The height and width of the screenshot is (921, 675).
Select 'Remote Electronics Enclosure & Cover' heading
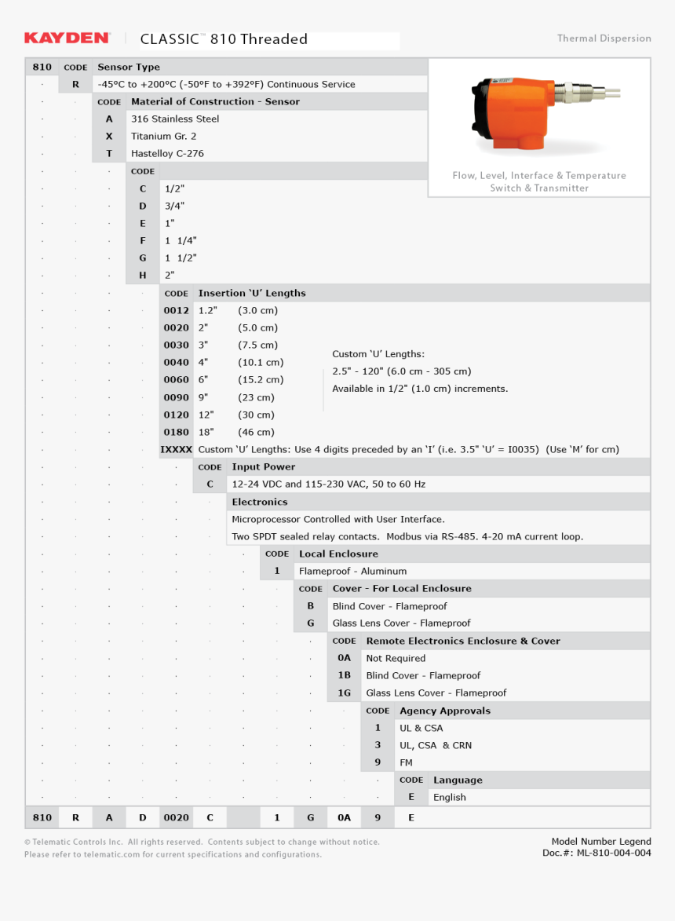click(463, 641)
